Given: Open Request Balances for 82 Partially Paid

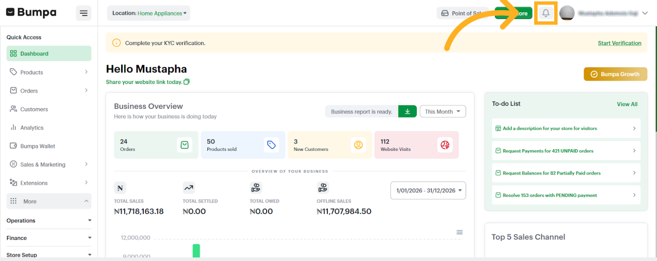Looking at the screenshot, I should pos(566,173).
